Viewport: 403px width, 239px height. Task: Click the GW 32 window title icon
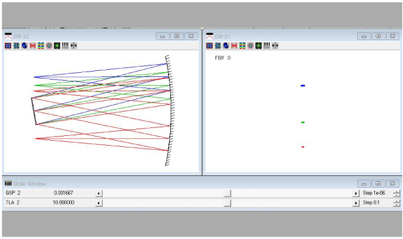coord(9,36)
